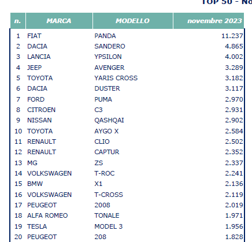Select the MODEL 3 model cell
This screenshot has width=252, height=242.
109,226
